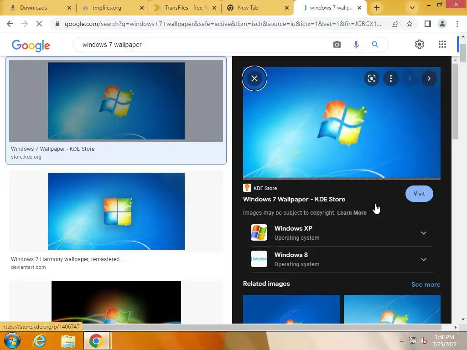Stop loading the page
The height and width of the screenshot is (350, 467).
pos(39,24)
